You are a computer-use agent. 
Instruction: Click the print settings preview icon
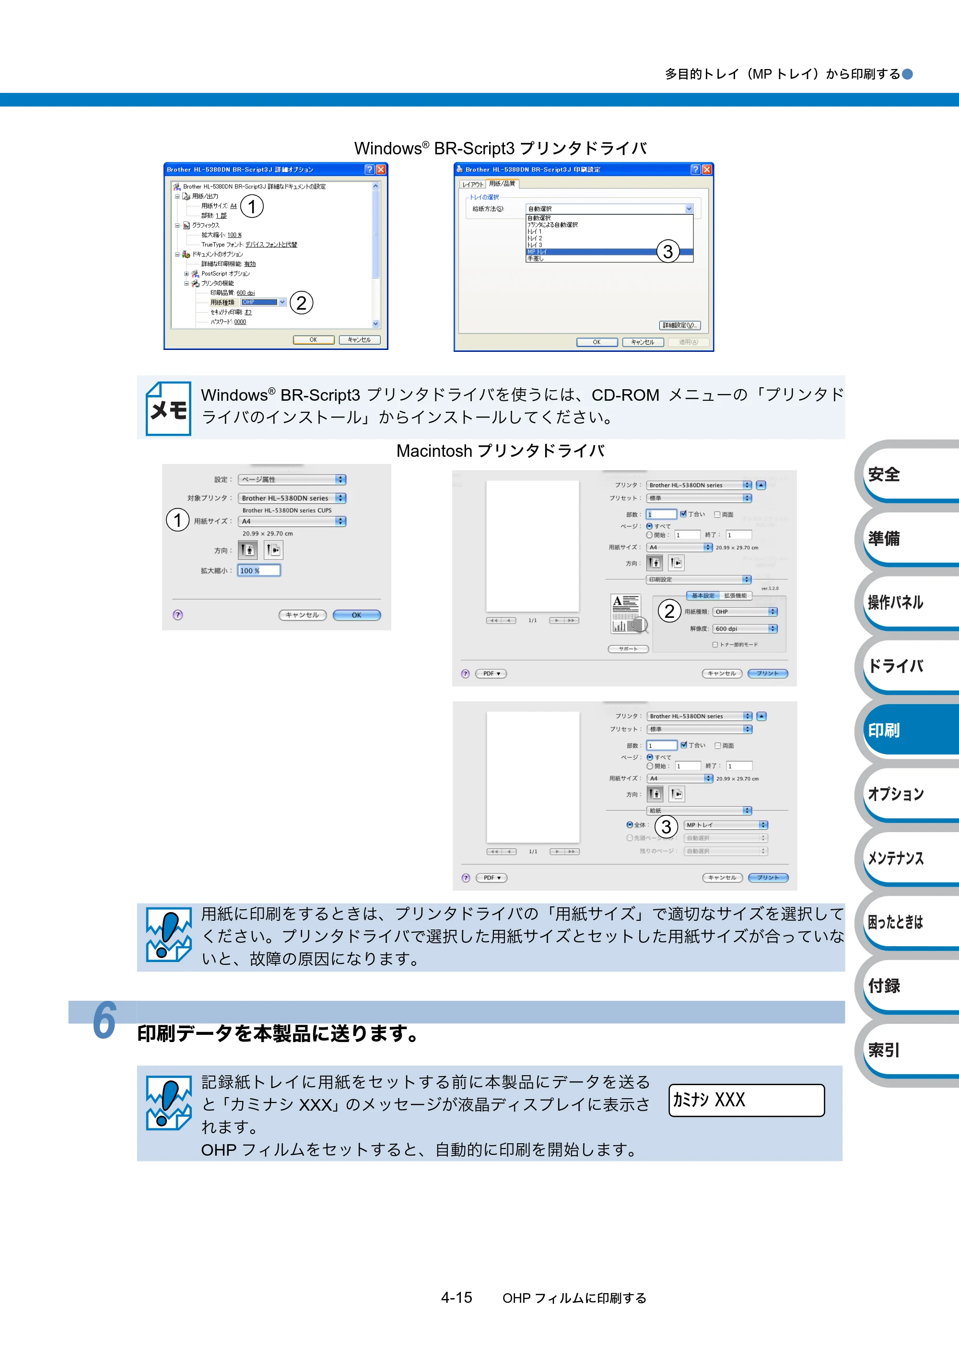point(629,614)
